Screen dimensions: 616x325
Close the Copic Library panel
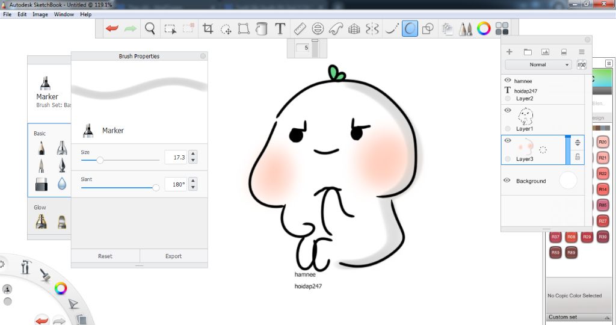609,63
